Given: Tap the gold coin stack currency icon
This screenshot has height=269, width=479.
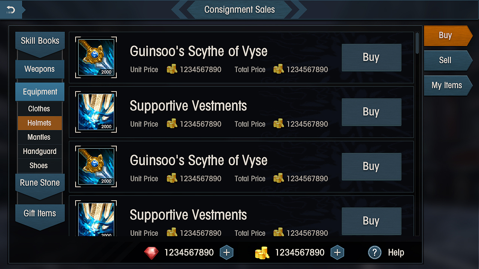Looking at the screenshot, I should point(262,253).
